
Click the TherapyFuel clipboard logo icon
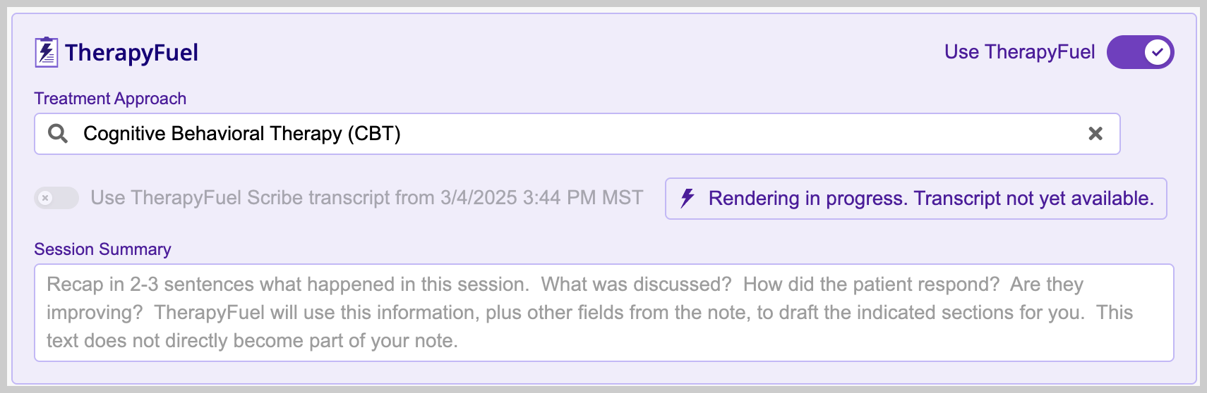(47, 53)
